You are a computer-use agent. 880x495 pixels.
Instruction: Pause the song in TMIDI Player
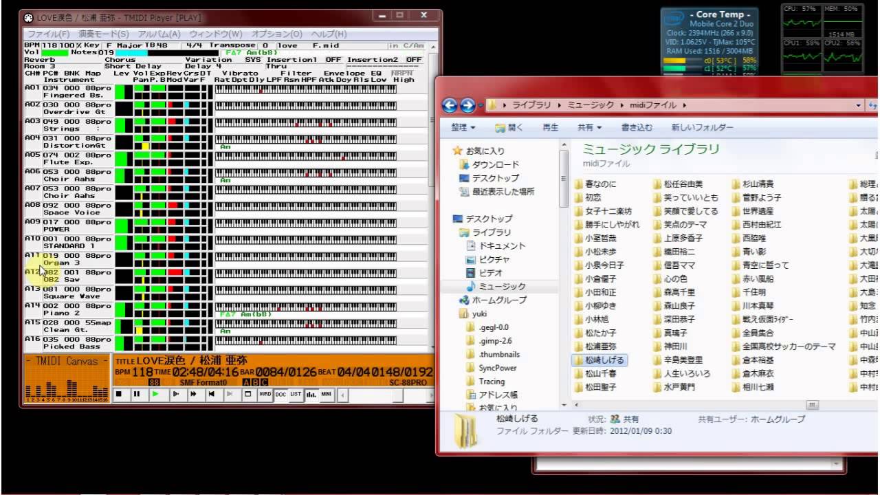click(137, 394)
